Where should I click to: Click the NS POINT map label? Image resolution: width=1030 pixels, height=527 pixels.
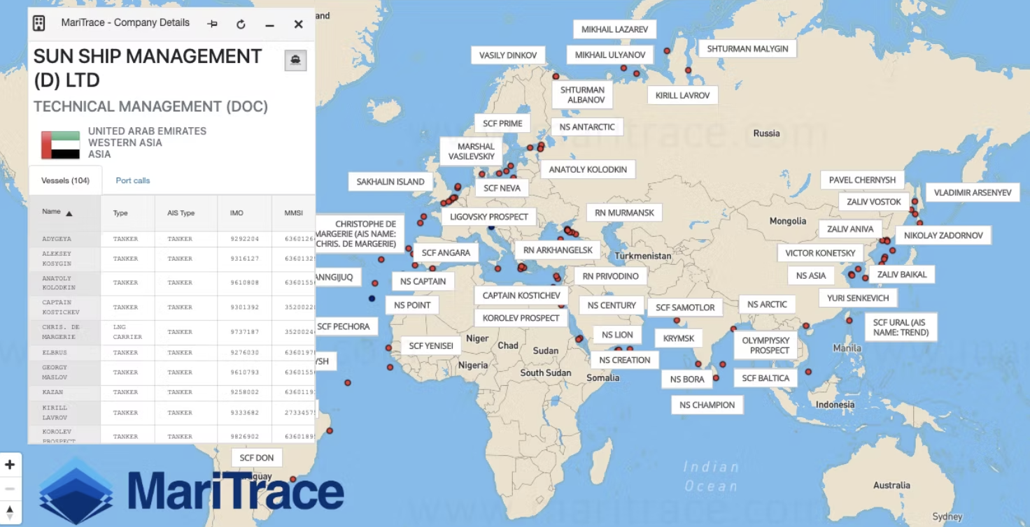click(x=412, y=305)
